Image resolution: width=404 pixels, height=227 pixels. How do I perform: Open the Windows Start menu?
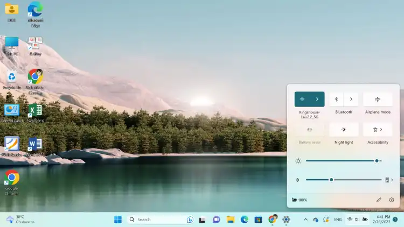click(x=118, y=219)
